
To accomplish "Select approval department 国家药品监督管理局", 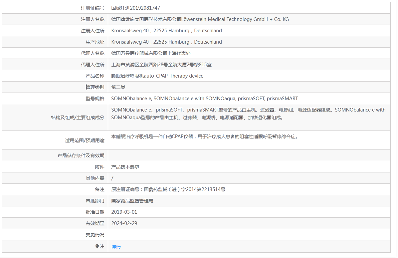I will coord(132,201).
